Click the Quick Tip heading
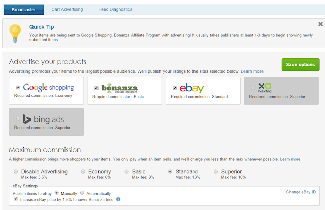The image size is (325, 210). 42,27
